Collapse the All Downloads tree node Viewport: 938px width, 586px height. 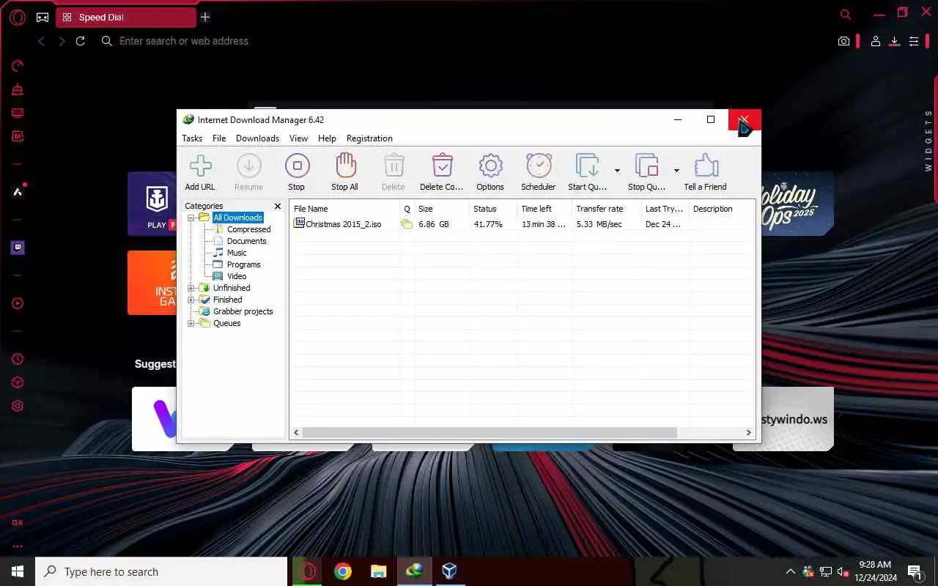point(191,218)
